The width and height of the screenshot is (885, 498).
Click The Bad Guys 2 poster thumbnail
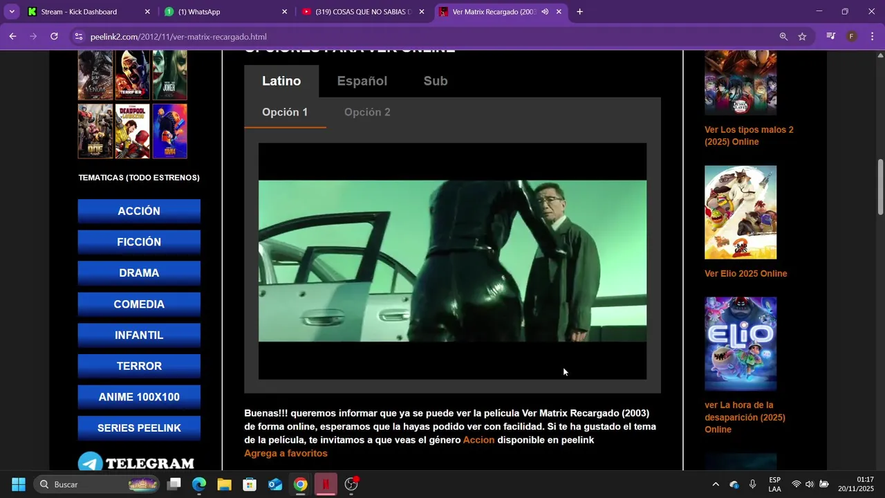[740, 212]
